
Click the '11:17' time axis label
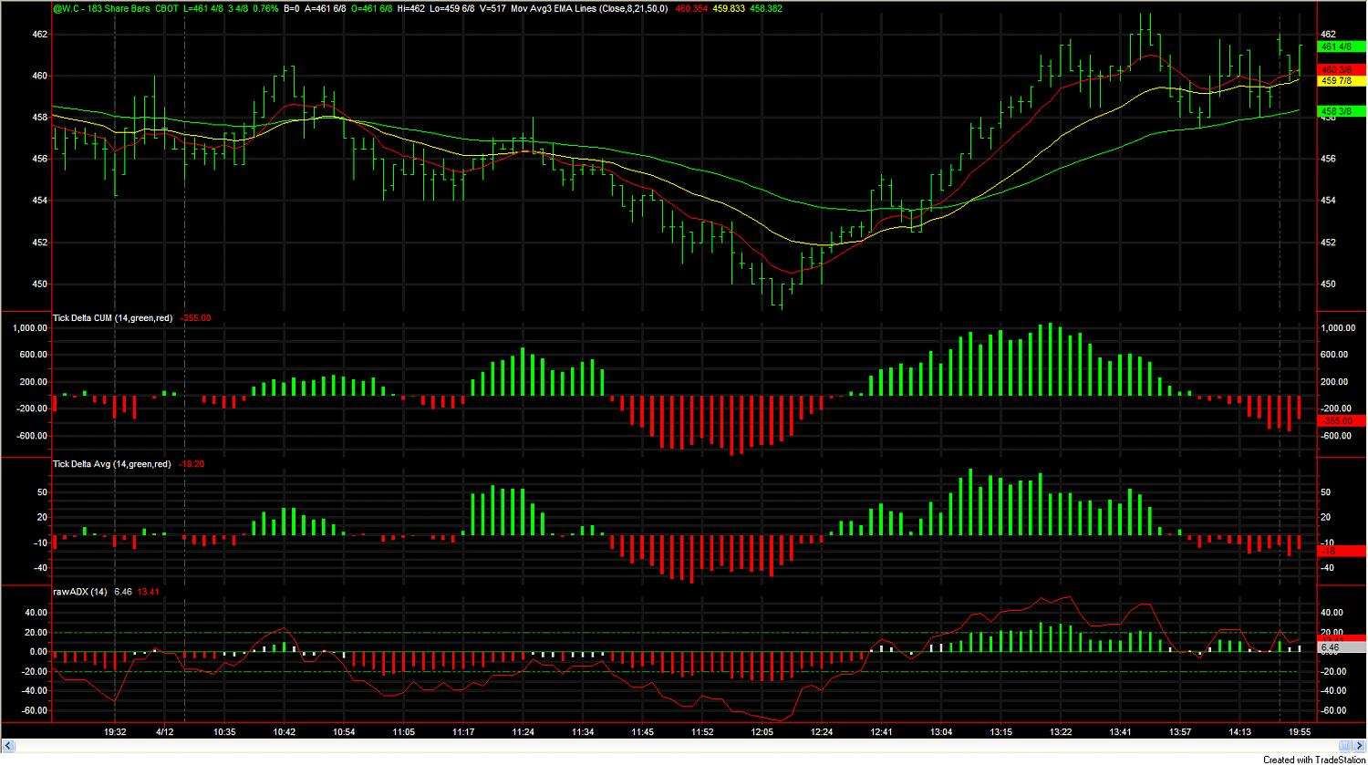tap(463, 731)
